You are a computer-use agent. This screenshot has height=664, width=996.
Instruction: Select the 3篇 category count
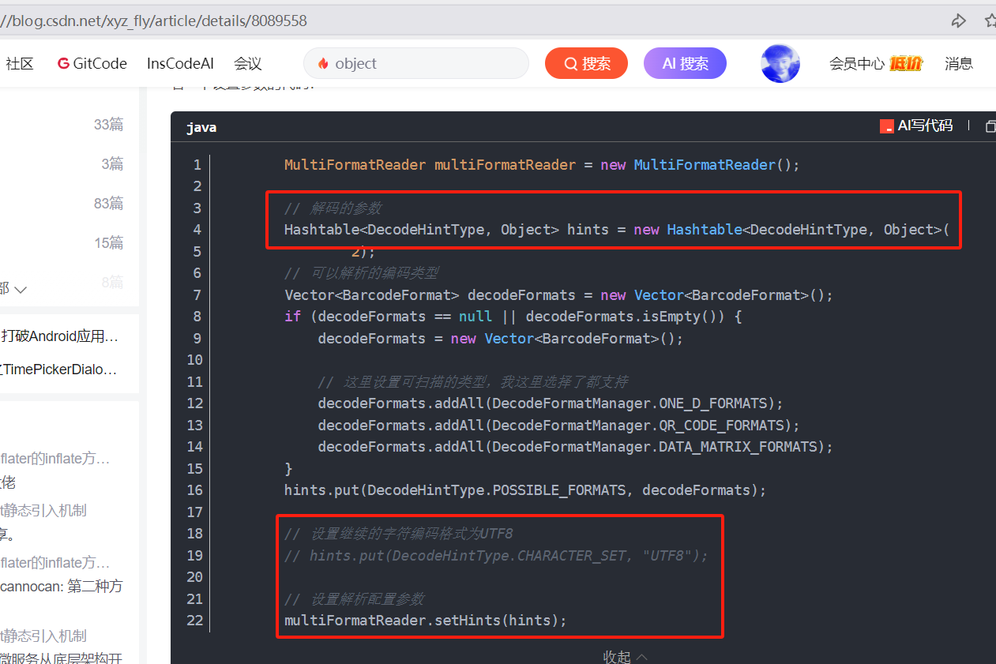coord(112,163)
